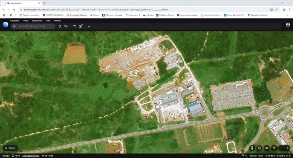Screen dimensions: 293x158
Task: Collapse the toolbar using the chevron arrow
Action: [x=89, y=26]
